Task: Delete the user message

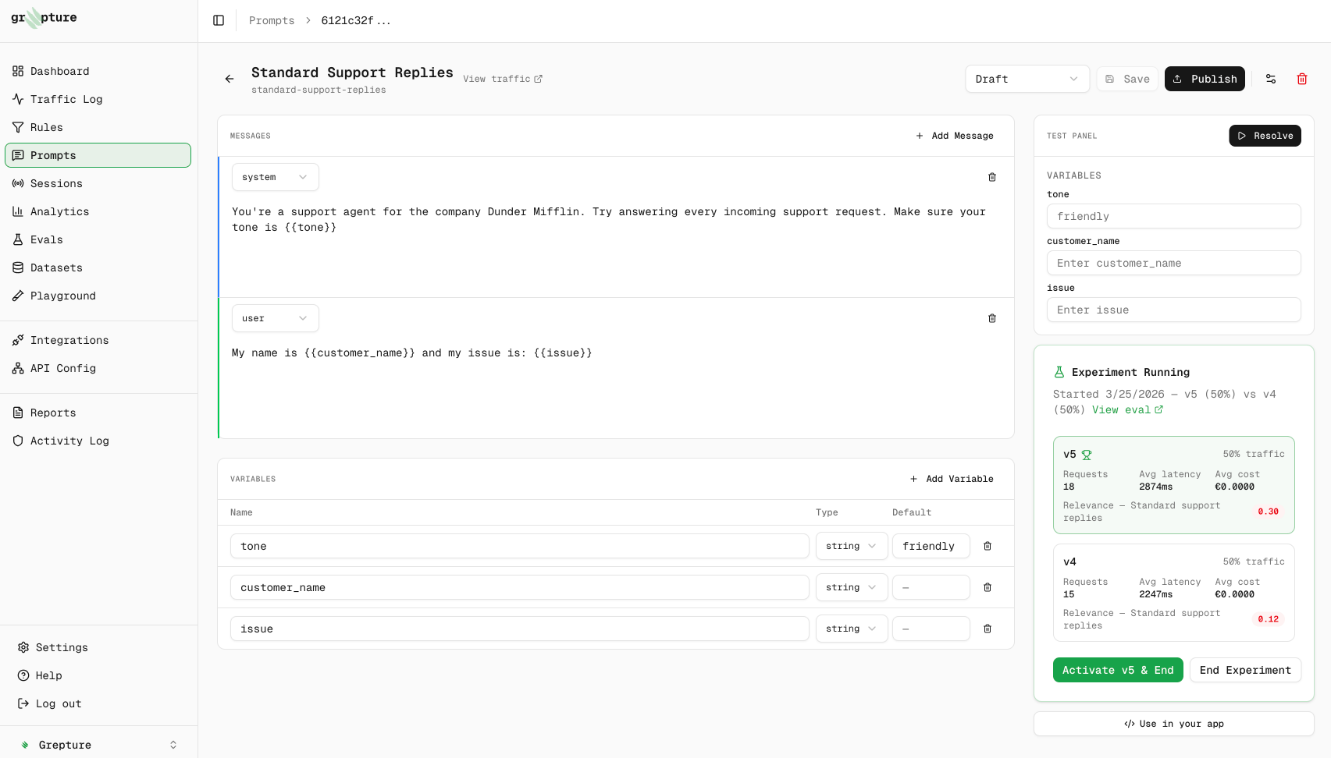Action: coord(992,318)
